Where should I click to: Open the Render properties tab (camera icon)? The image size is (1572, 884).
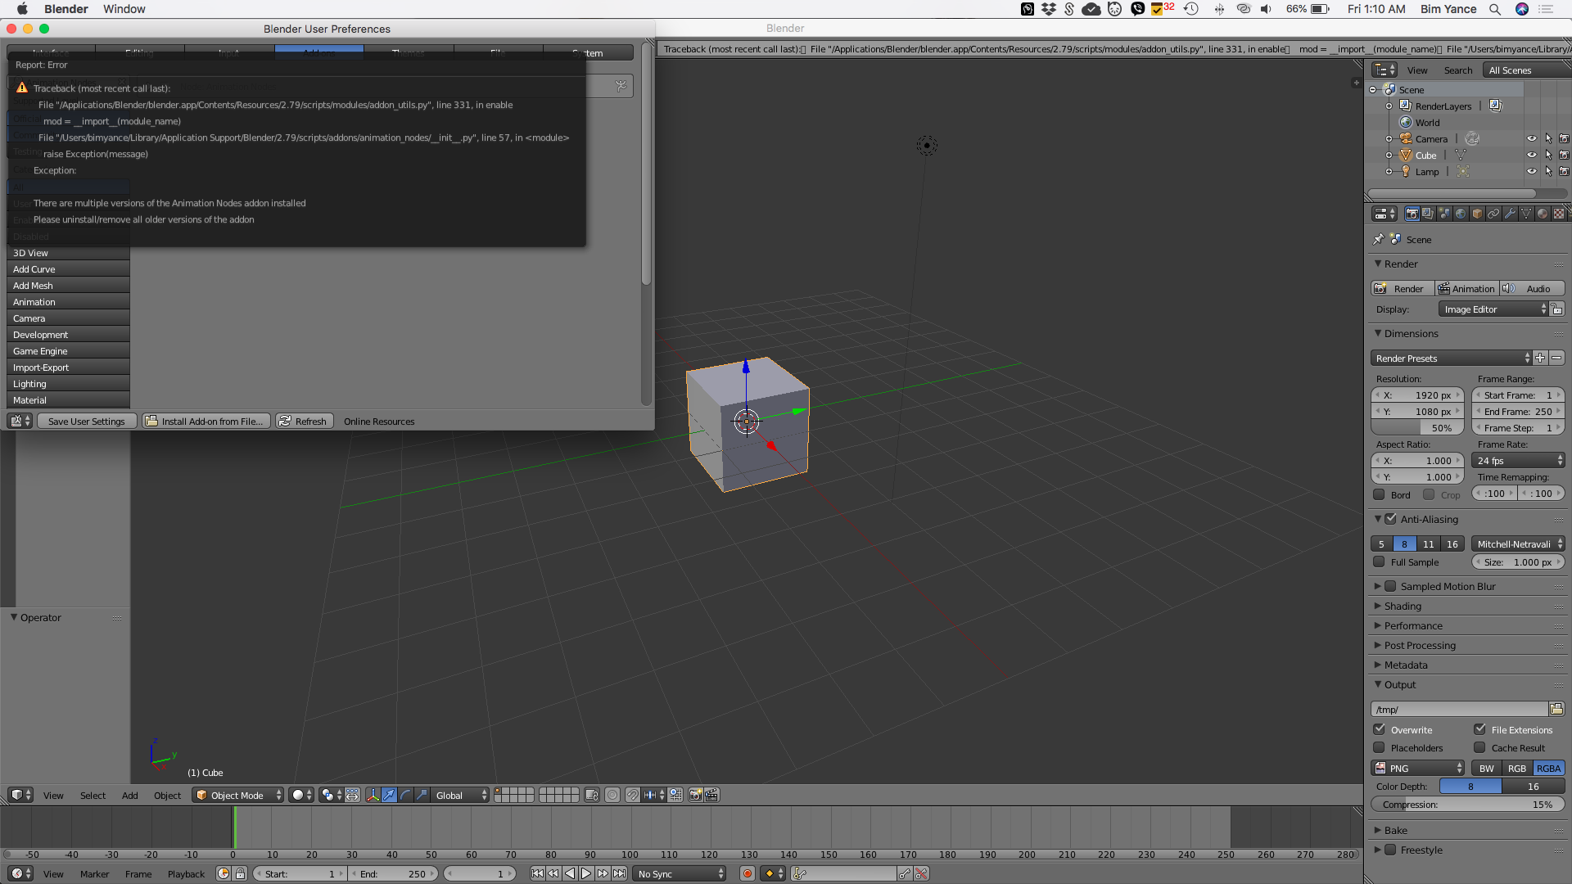pyautogui.click(x=1412, y=214)
